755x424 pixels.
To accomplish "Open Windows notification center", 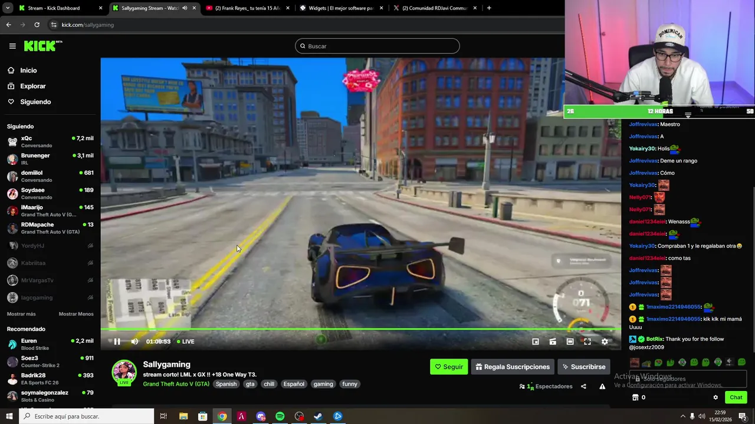I will (x=743, y=416).
